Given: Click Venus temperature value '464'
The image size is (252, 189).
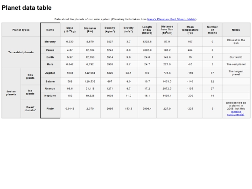Looking at the screenshot, I should pyautogui.click(x=190, y=50).
